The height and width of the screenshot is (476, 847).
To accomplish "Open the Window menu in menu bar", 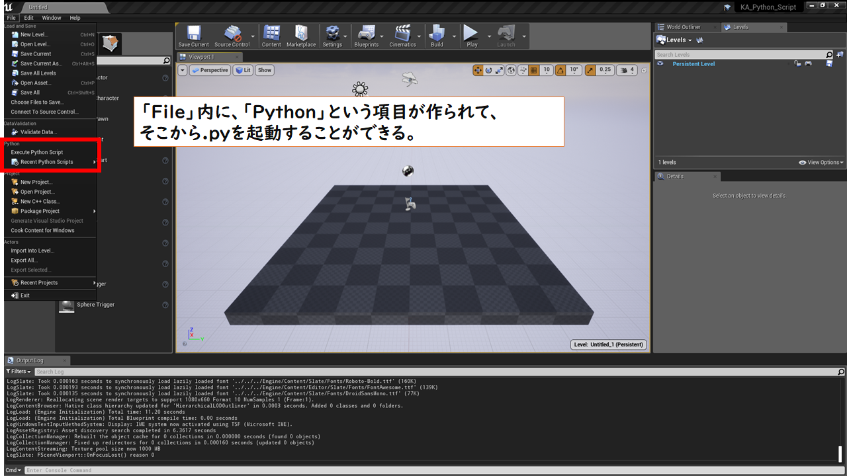I will 52,18.
